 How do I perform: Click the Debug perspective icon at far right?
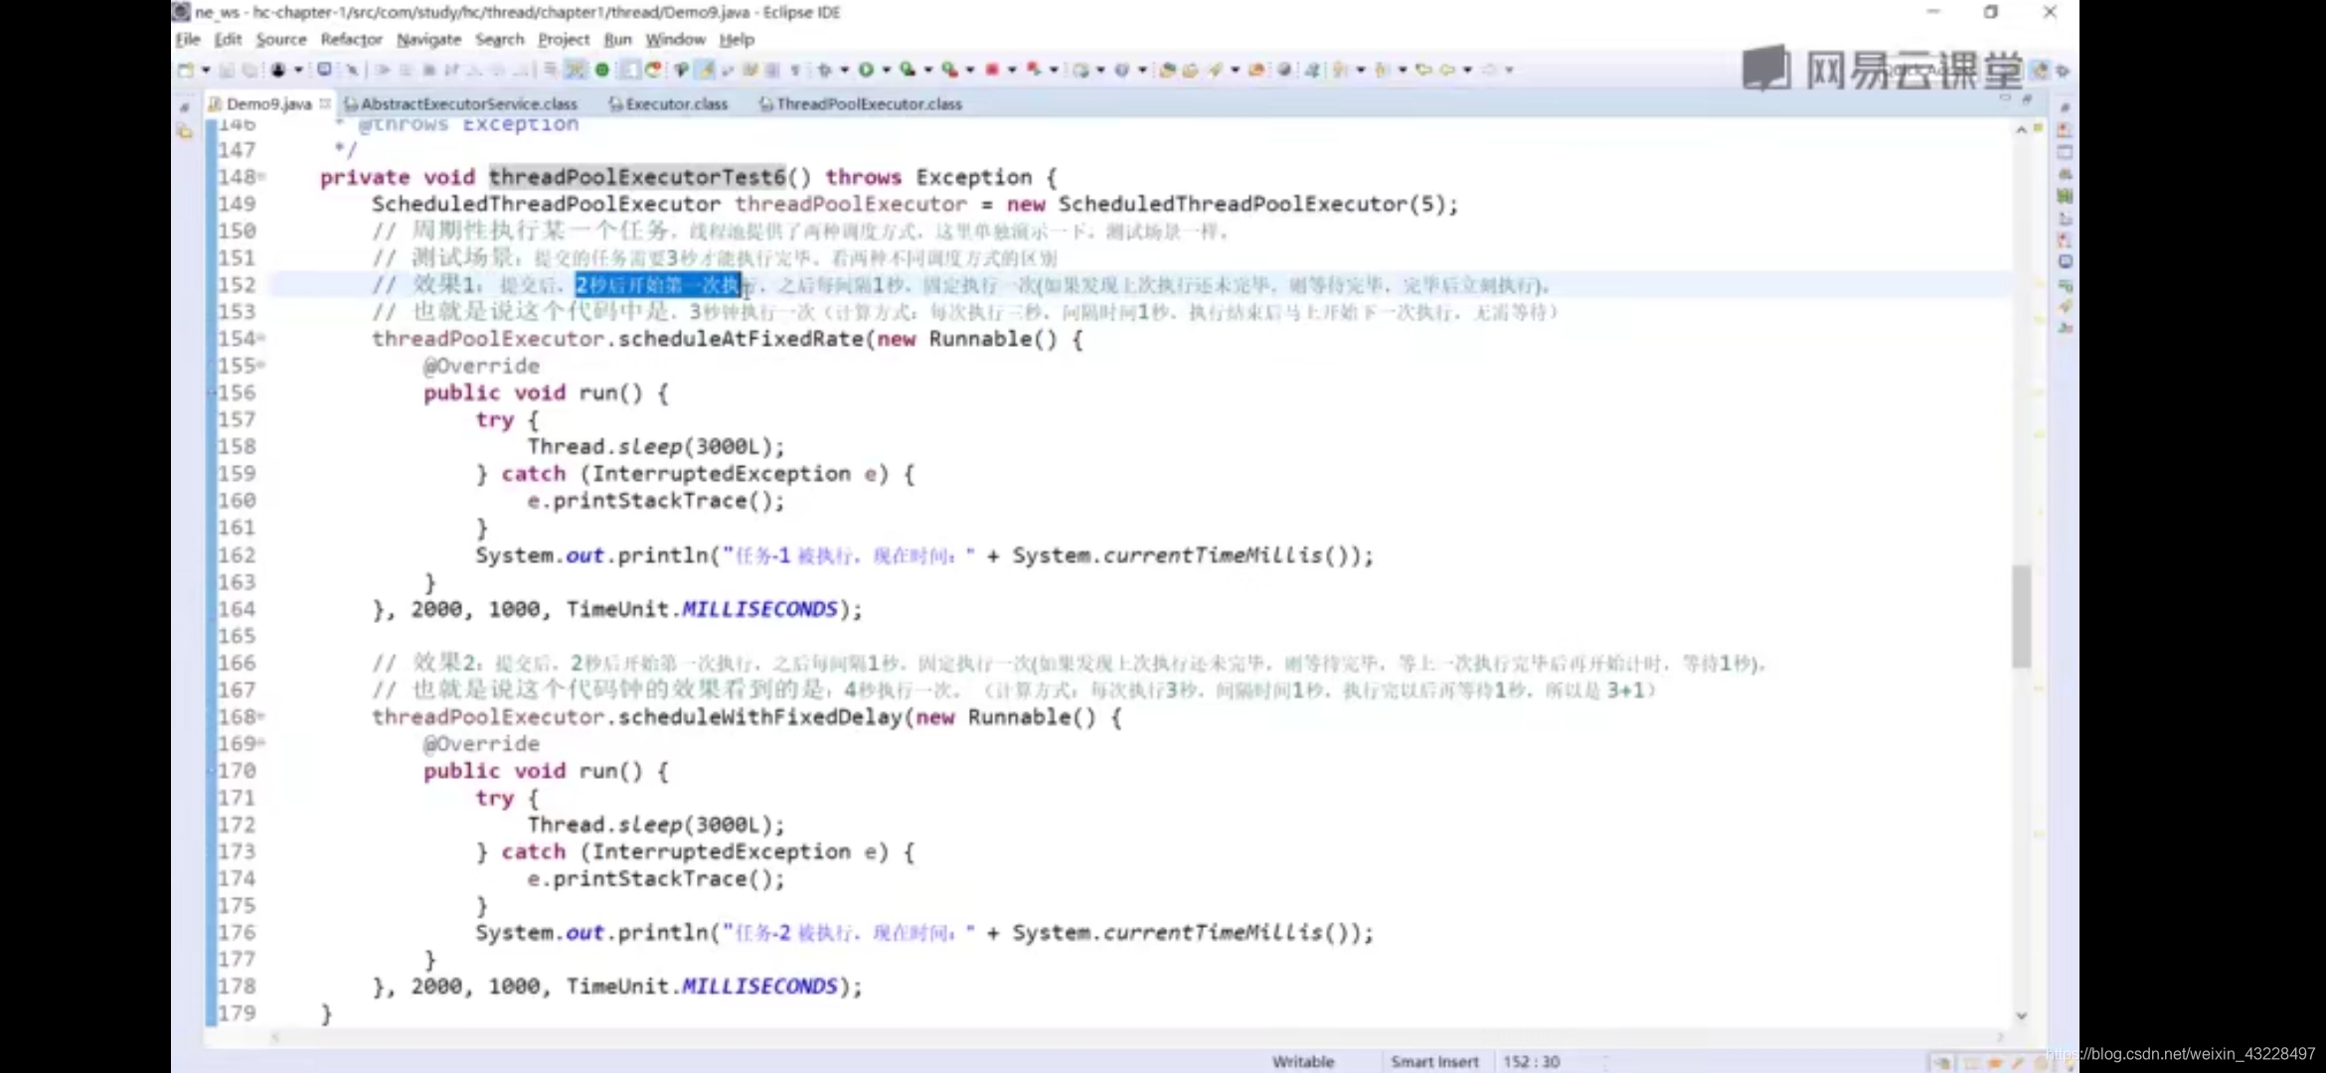click(2064, 70)
